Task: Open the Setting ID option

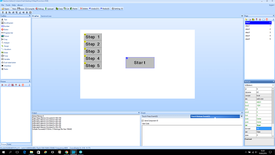Action: coord(117,9)
